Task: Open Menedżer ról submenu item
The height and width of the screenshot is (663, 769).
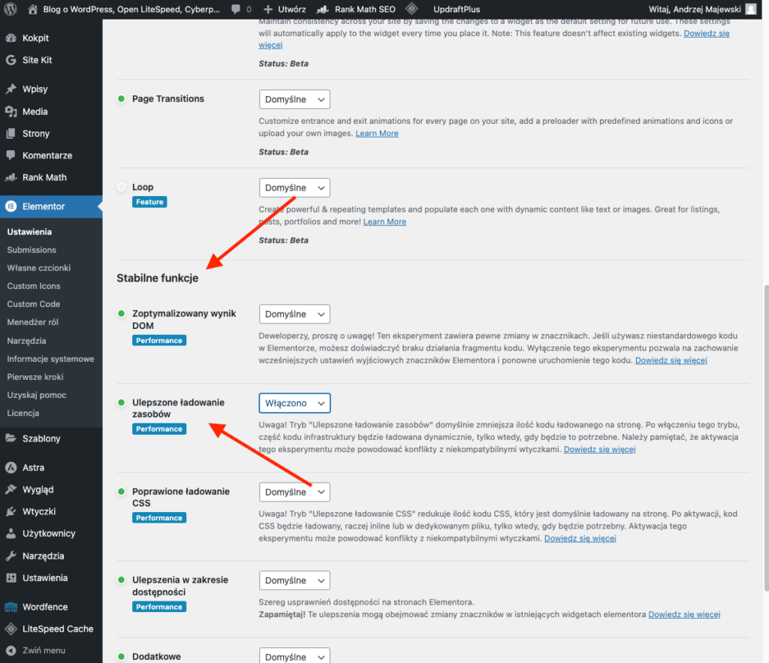Action: [32, 322]
